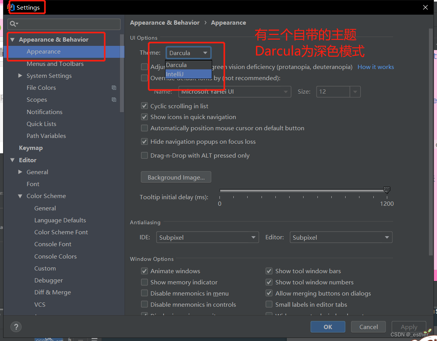Enable Disable mnemonics in menu
437x341 pixels.
click(x=144, y=293)
